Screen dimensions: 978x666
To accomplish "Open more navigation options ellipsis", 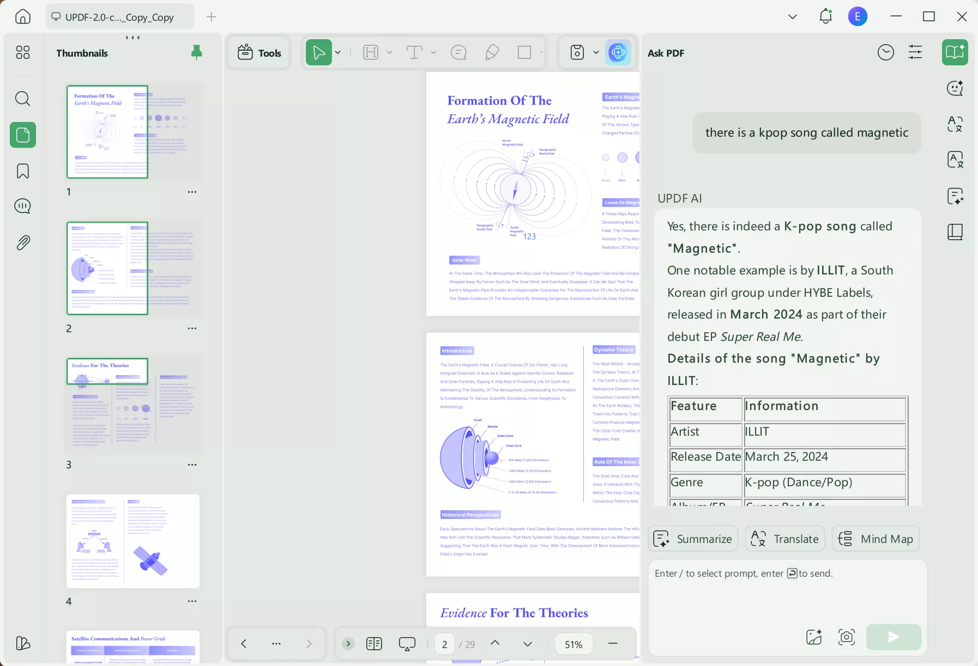I will (276, 644).
